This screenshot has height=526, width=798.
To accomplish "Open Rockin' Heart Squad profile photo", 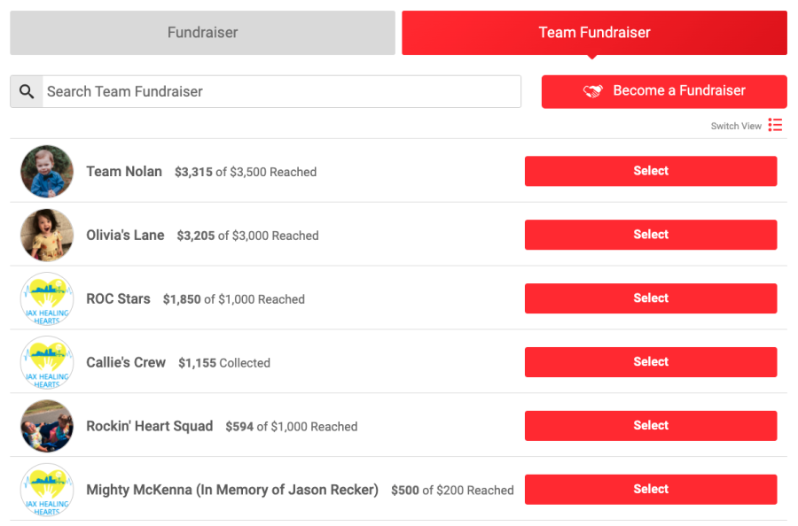I will click(x=47, y=426).
